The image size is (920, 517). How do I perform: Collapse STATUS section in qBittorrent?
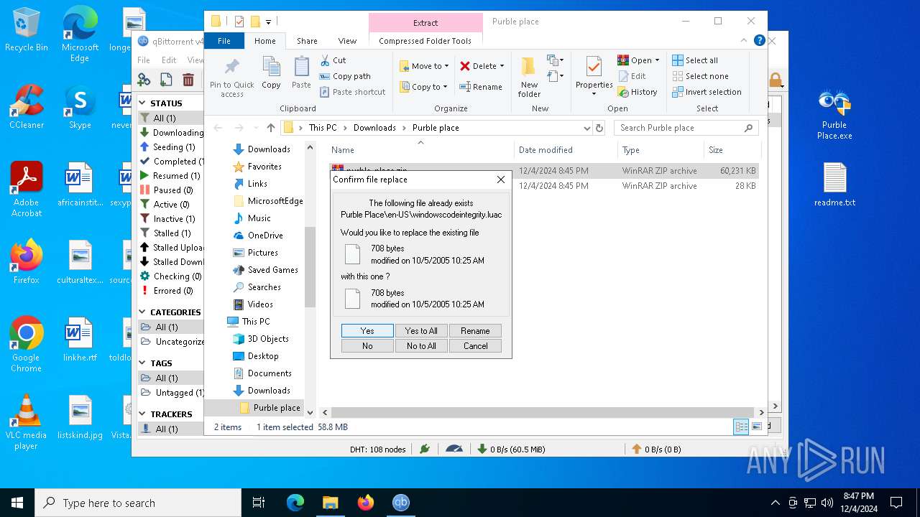[142, 103]
